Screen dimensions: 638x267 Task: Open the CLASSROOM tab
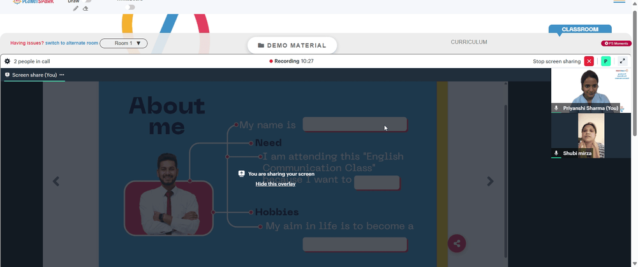[580, 29]
